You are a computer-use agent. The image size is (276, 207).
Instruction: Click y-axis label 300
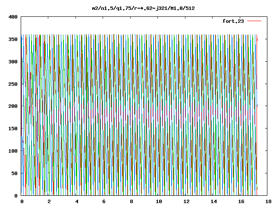(13, 62)
